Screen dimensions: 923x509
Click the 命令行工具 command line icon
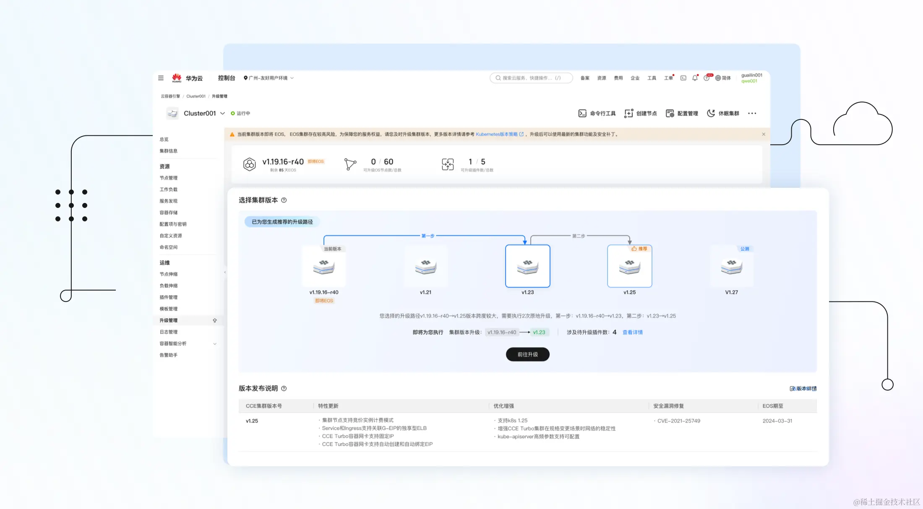click(582, 113)
